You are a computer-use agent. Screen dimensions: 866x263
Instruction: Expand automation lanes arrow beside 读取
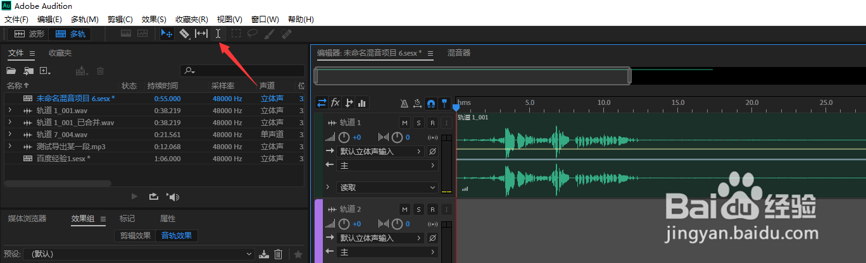click(328, 188)
